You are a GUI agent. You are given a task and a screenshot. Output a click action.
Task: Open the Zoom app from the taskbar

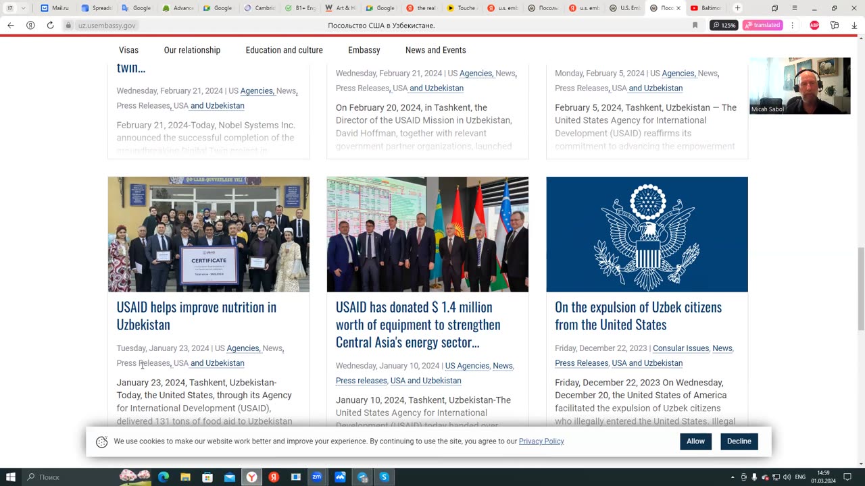(x=317, y=477)
